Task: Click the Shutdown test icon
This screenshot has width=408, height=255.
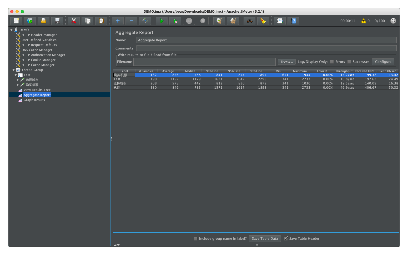Action: point(203,21)
